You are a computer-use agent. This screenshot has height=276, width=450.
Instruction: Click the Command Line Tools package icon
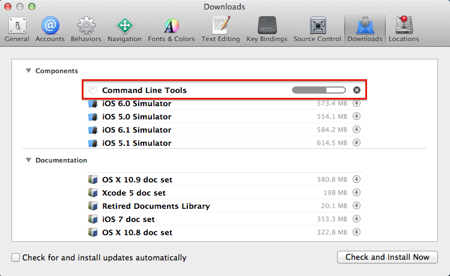93,90
